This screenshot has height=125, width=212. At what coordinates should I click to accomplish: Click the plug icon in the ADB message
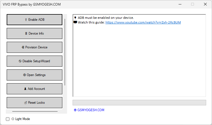75,18
